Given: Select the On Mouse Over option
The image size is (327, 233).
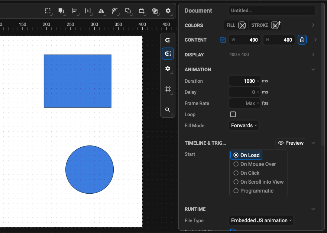Looking at the screenshot, I should coord(255,164).
